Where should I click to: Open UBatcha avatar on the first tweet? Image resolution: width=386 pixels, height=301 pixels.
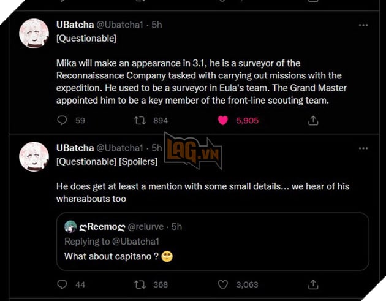[x=34, y=34]
